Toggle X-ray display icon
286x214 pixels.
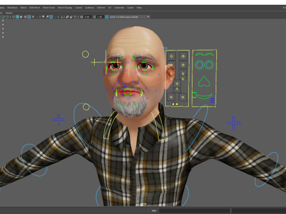coord(67,17)
